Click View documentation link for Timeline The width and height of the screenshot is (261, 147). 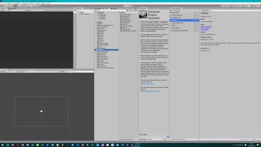[206, 27]
